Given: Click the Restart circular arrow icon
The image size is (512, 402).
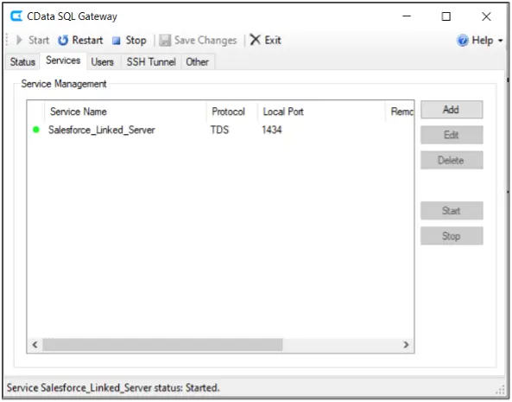Looking at the screenshot, I should (x=63, y=40).
